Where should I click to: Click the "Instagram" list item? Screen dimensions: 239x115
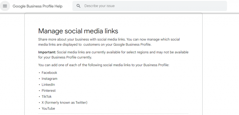coord(49,79)
